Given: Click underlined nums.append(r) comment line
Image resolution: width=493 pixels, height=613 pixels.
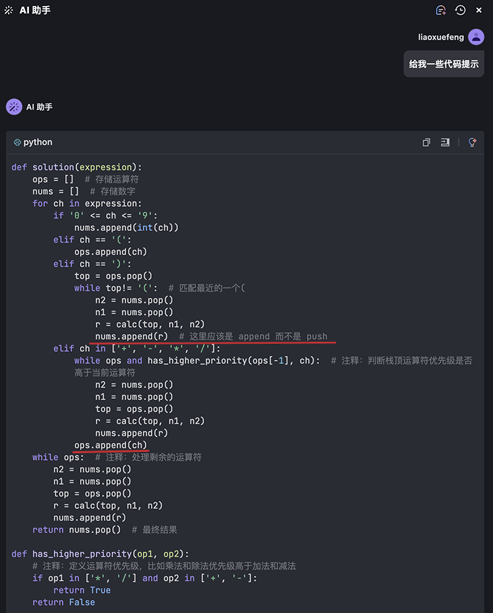Looking at the screenshot, I should (211, 336).
